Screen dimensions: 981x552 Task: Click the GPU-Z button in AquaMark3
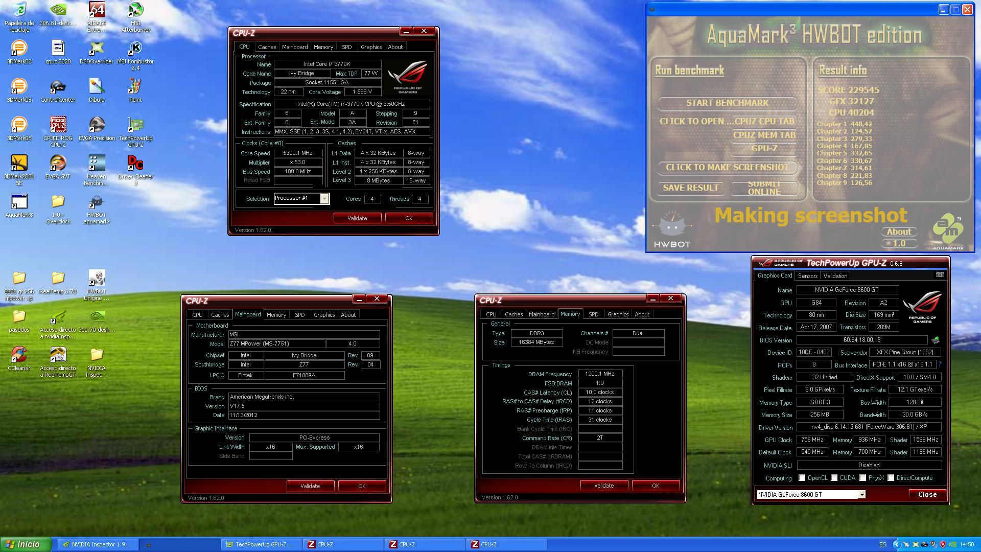pyautogui.click(x=764, y=148)
